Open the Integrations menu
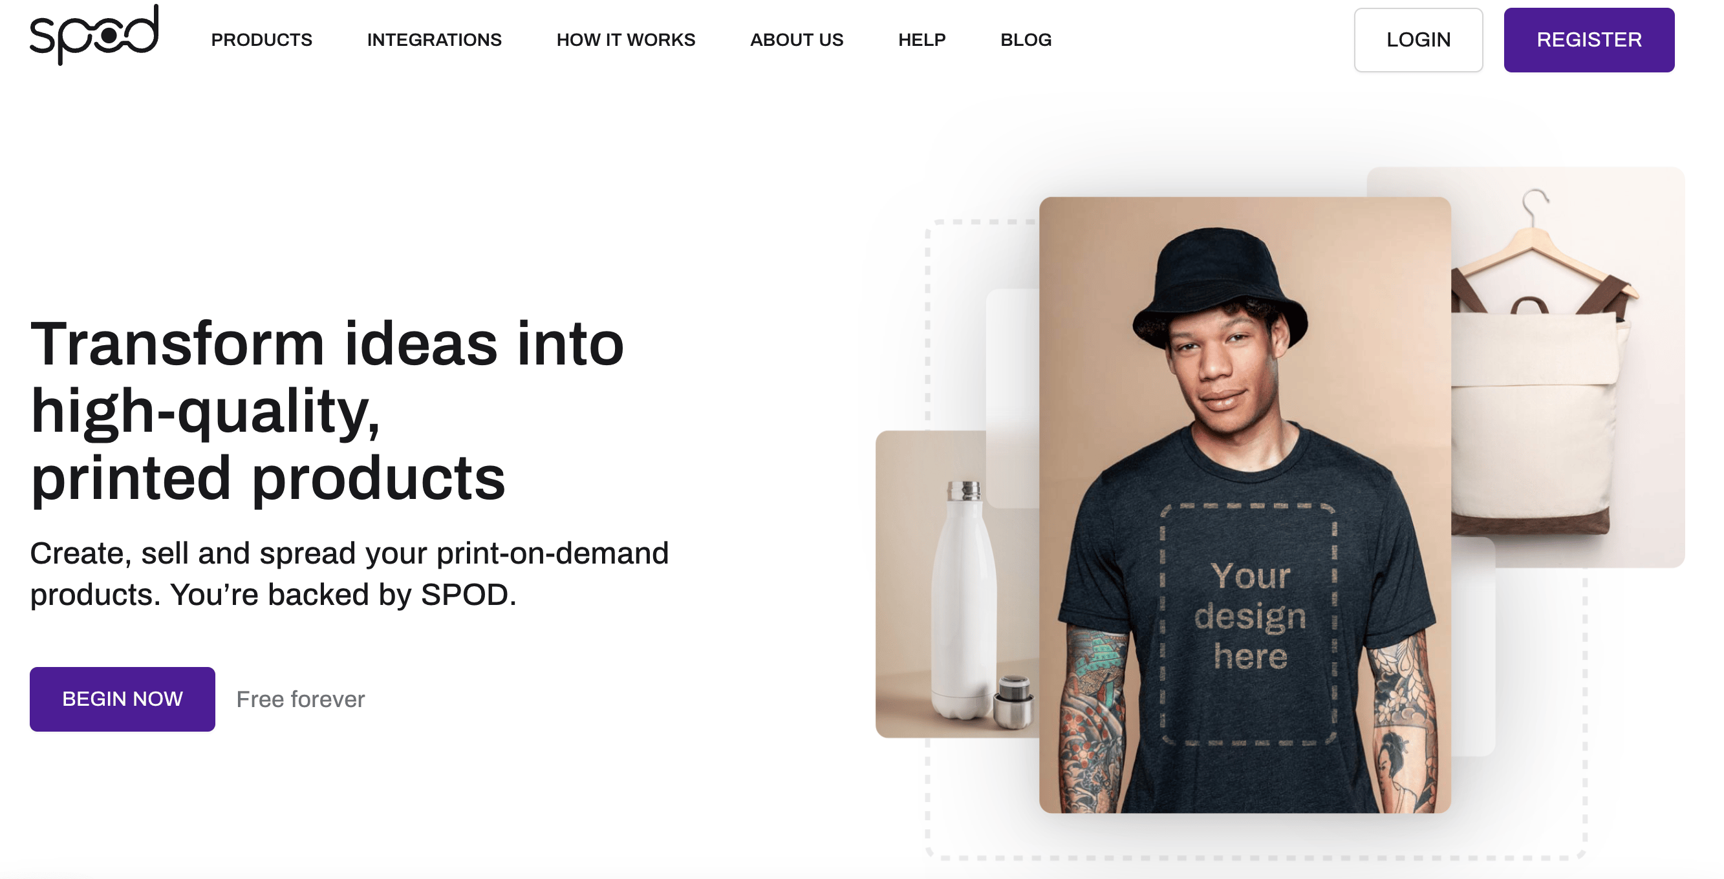Viewport: 1724px width, 879px height. (x=435, y=40)
